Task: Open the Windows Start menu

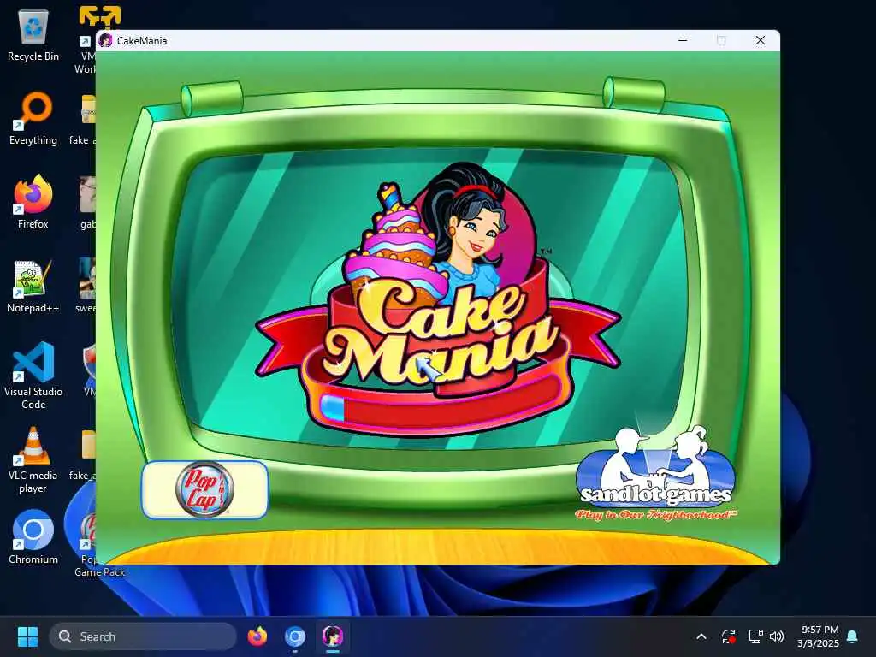Action: click(27, 636)
